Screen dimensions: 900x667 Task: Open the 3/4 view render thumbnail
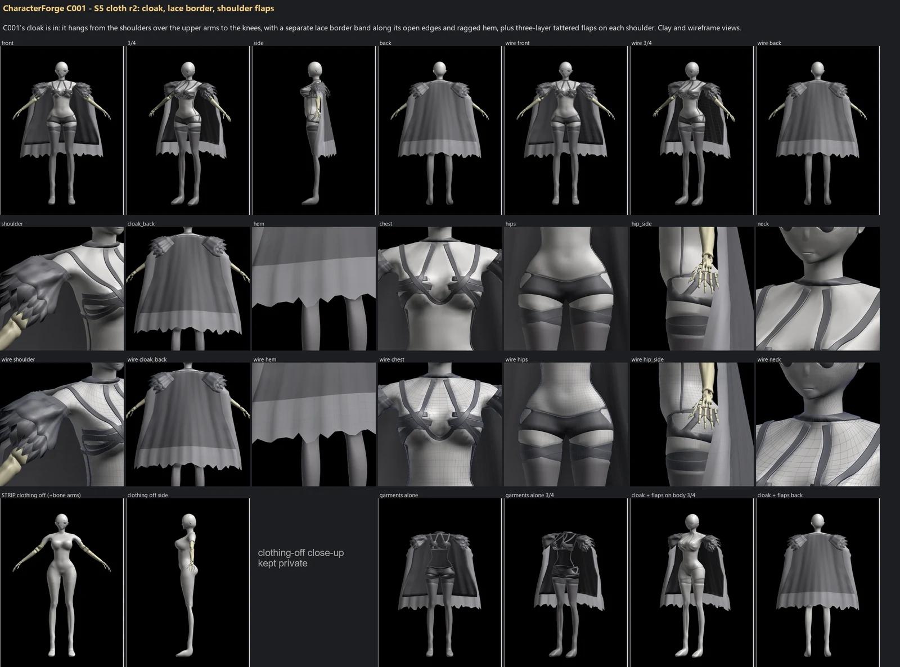point(188,130)
